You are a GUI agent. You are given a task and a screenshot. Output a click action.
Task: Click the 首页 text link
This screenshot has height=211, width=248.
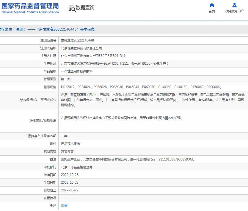[x=212, y=11]
